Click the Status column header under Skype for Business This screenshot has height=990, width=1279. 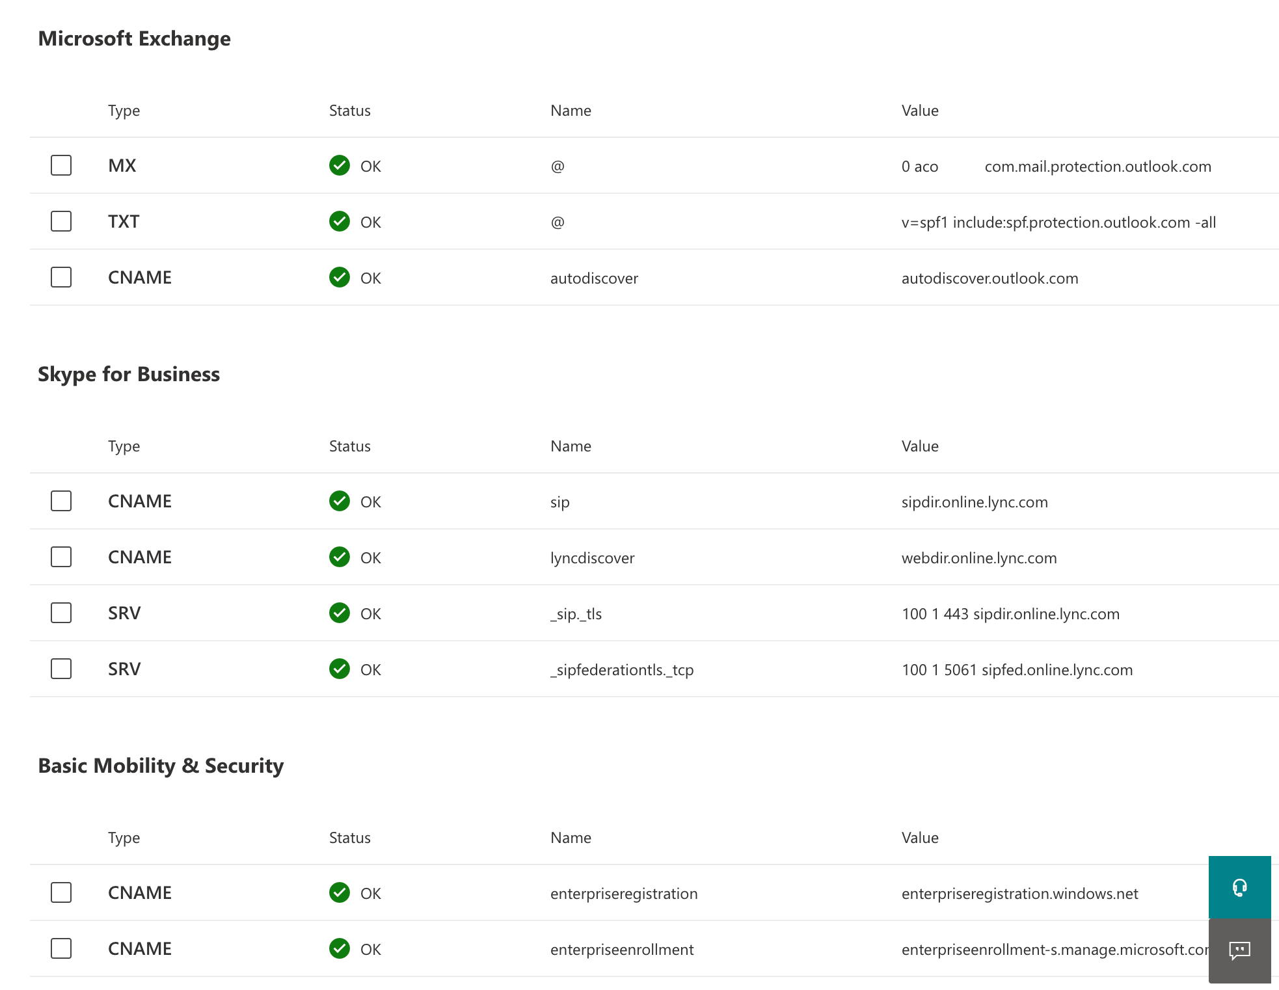349,446
